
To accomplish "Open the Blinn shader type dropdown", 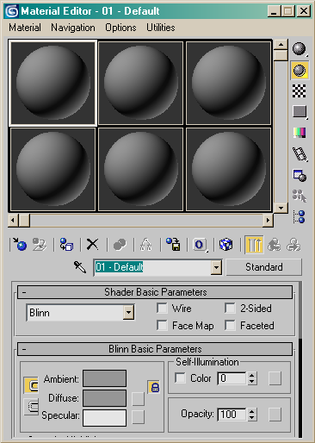I will [80, 313].
